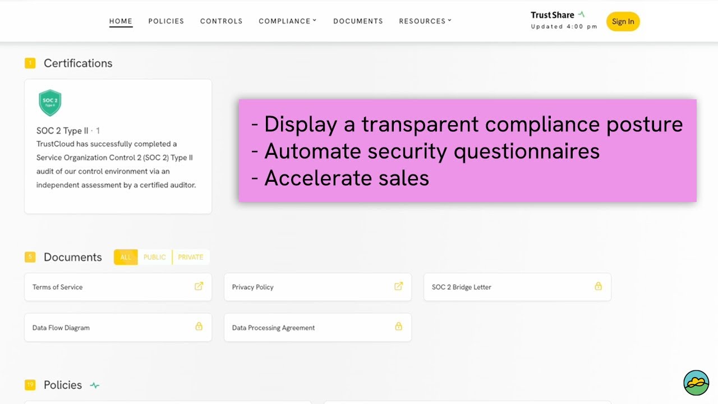Expand the Compliance dropdown menu

[287, 21]
